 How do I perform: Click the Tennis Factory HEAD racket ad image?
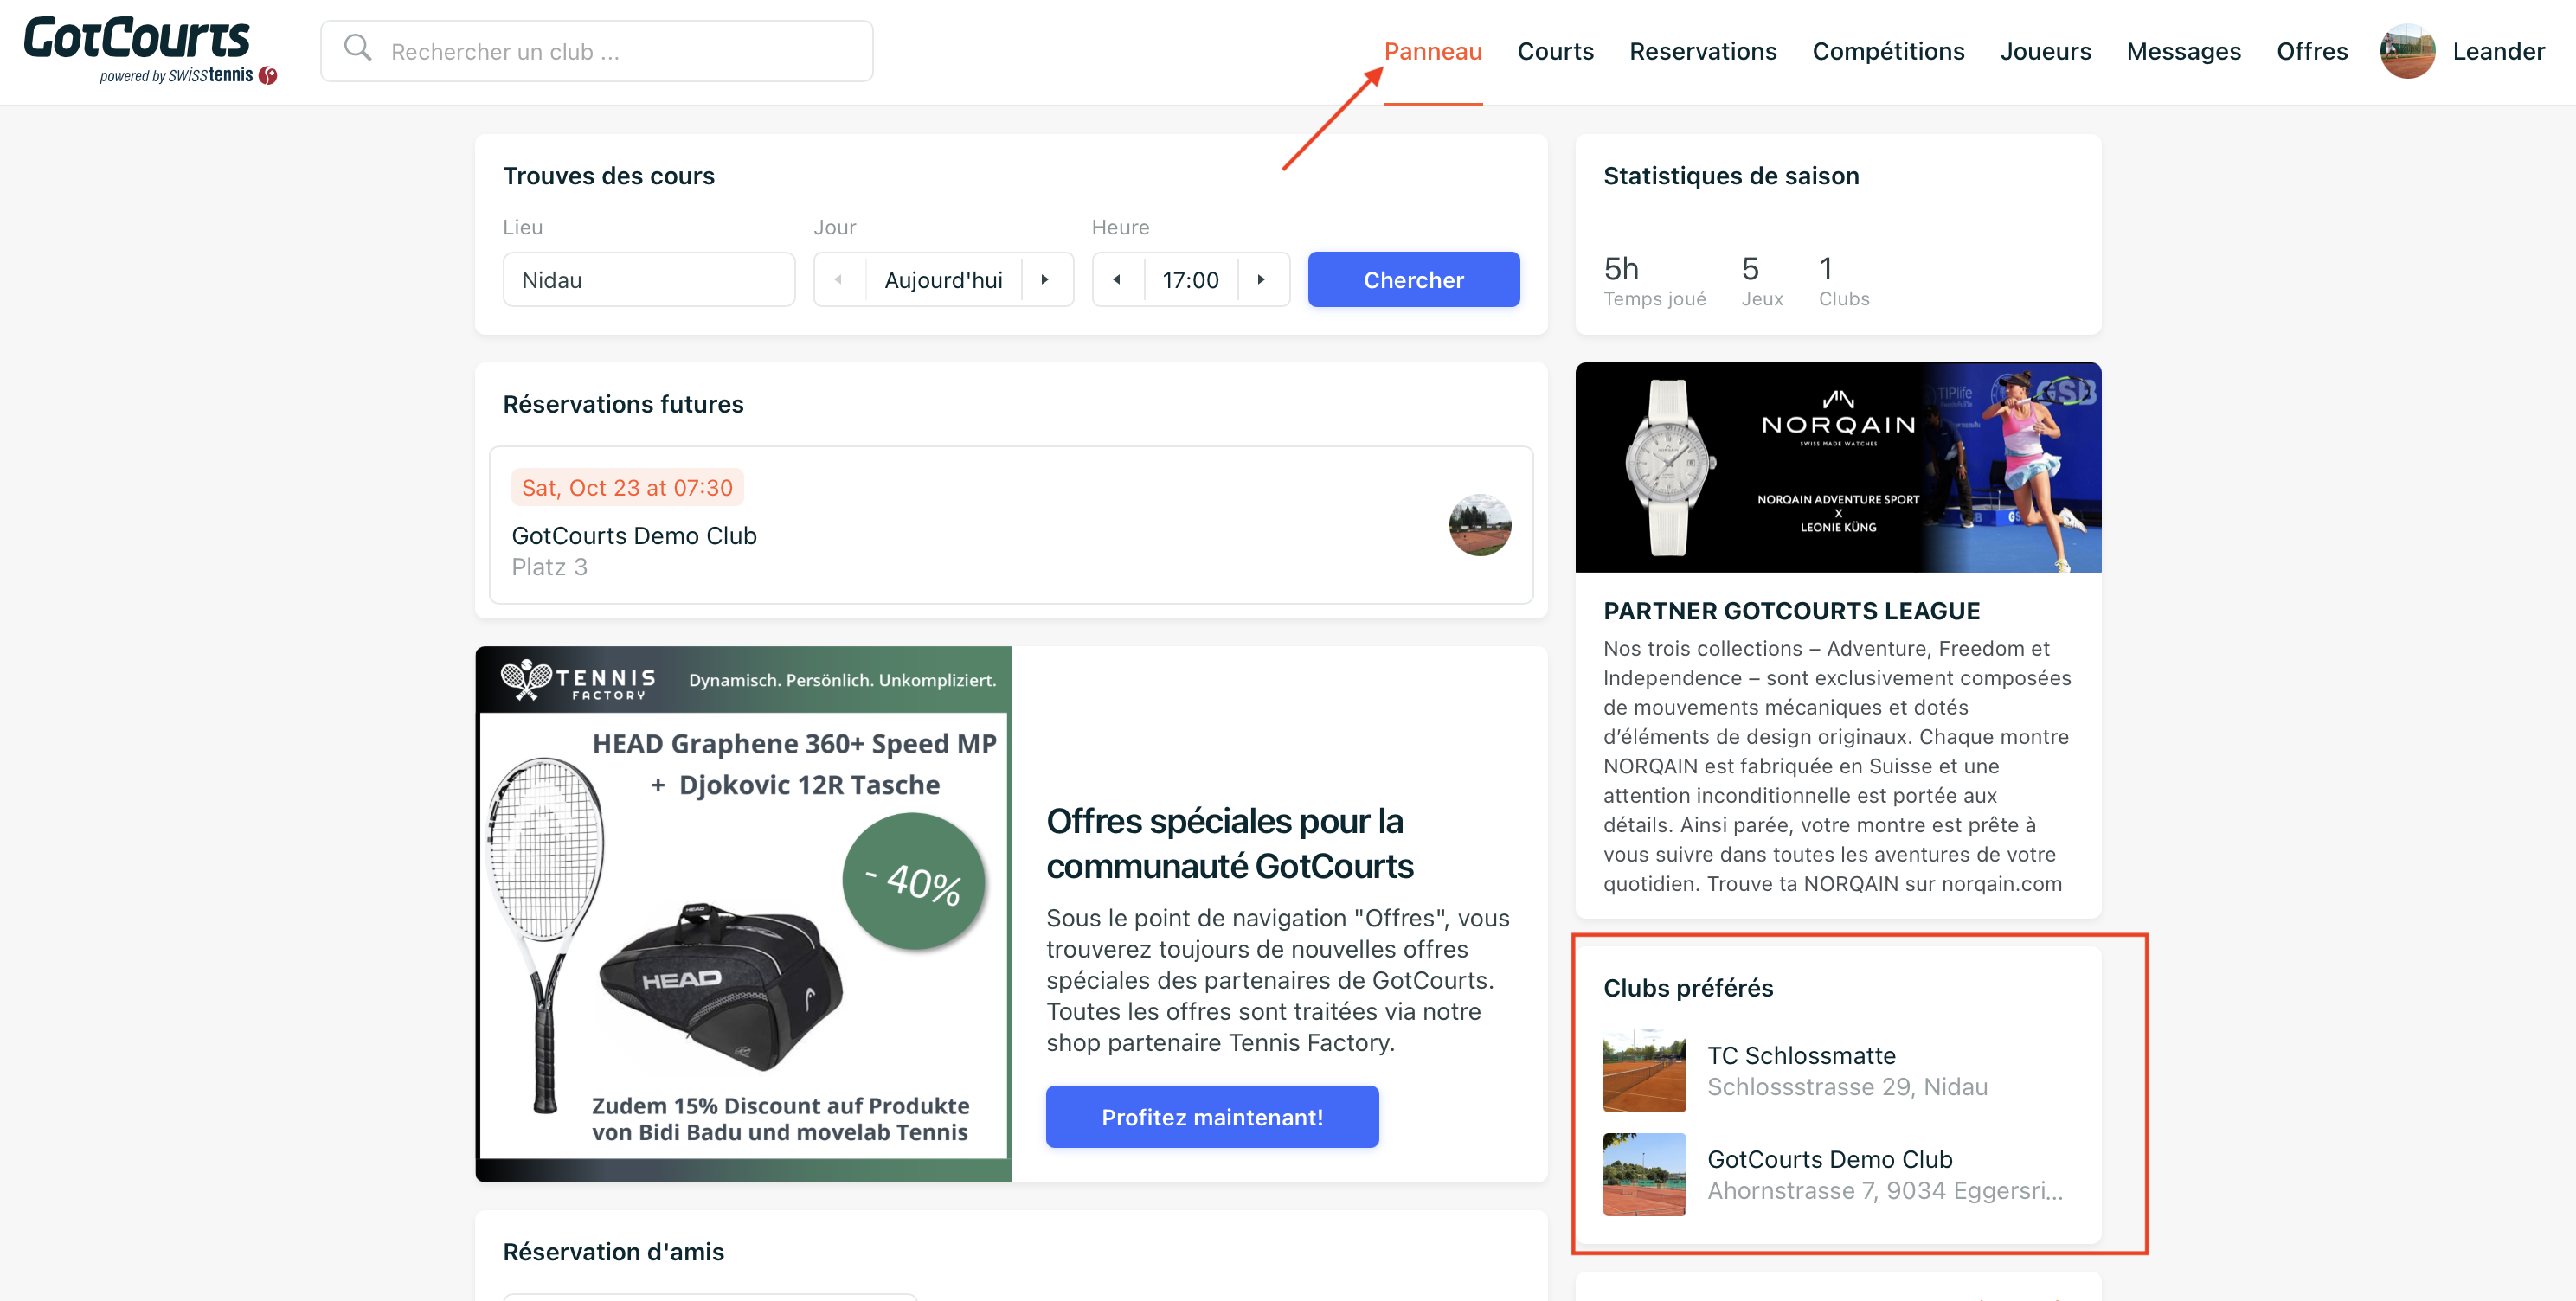(x=743, y=914)
